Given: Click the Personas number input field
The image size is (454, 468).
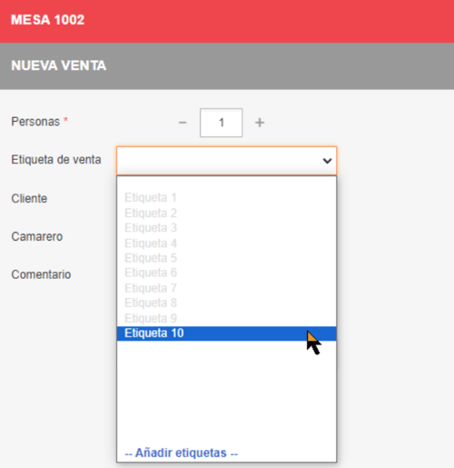Looking at the screenshot, I should click(221, 123).
